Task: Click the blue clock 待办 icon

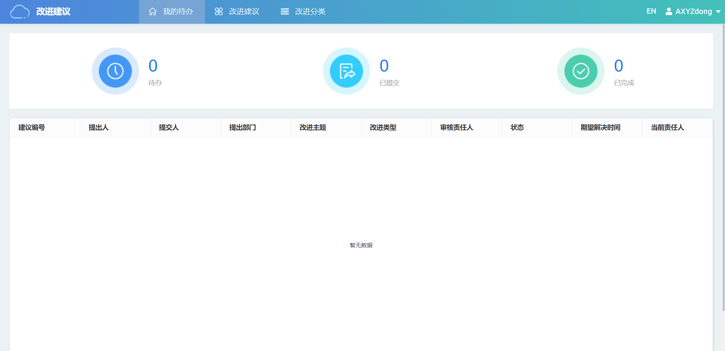Action: 115,71
